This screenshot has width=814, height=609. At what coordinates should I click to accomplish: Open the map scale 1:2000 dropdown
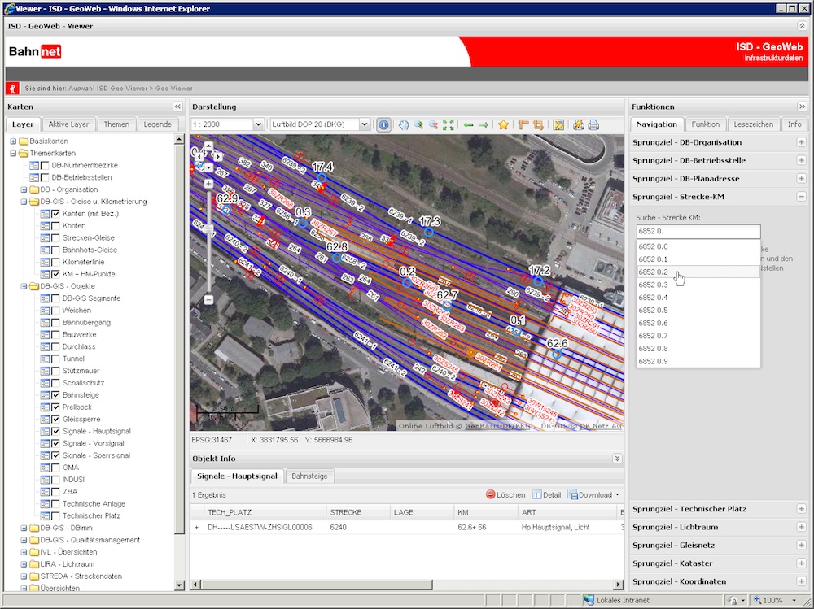point(259,124)
